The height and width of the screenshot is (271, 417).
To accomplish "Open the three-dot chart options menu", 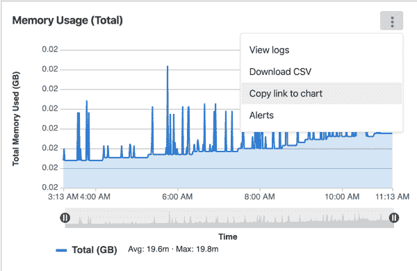I will (391, 21).
